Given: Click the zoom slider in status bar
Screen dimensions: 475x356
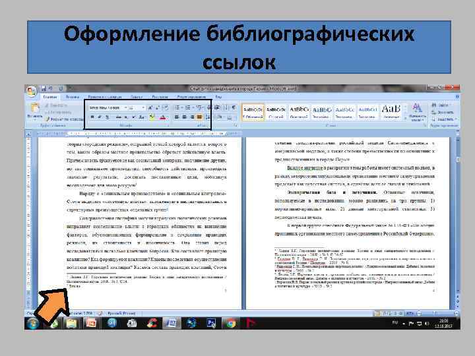Looking at the screenshot, I should 435,313.
